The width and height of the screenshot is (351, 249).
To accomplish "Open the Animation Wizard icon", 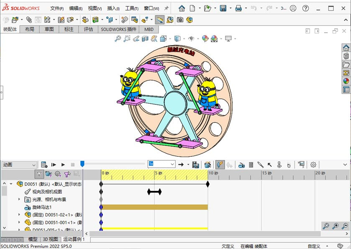I will (208, 165).
